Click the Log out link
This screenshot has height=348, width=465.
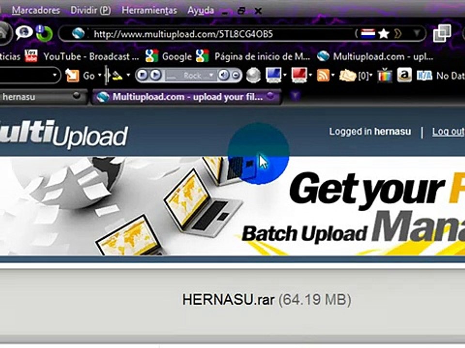pos(448,131)
